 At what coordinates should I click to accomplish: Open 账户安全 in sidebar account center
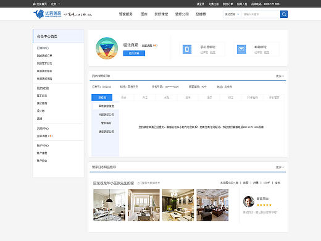click(42, 161)
